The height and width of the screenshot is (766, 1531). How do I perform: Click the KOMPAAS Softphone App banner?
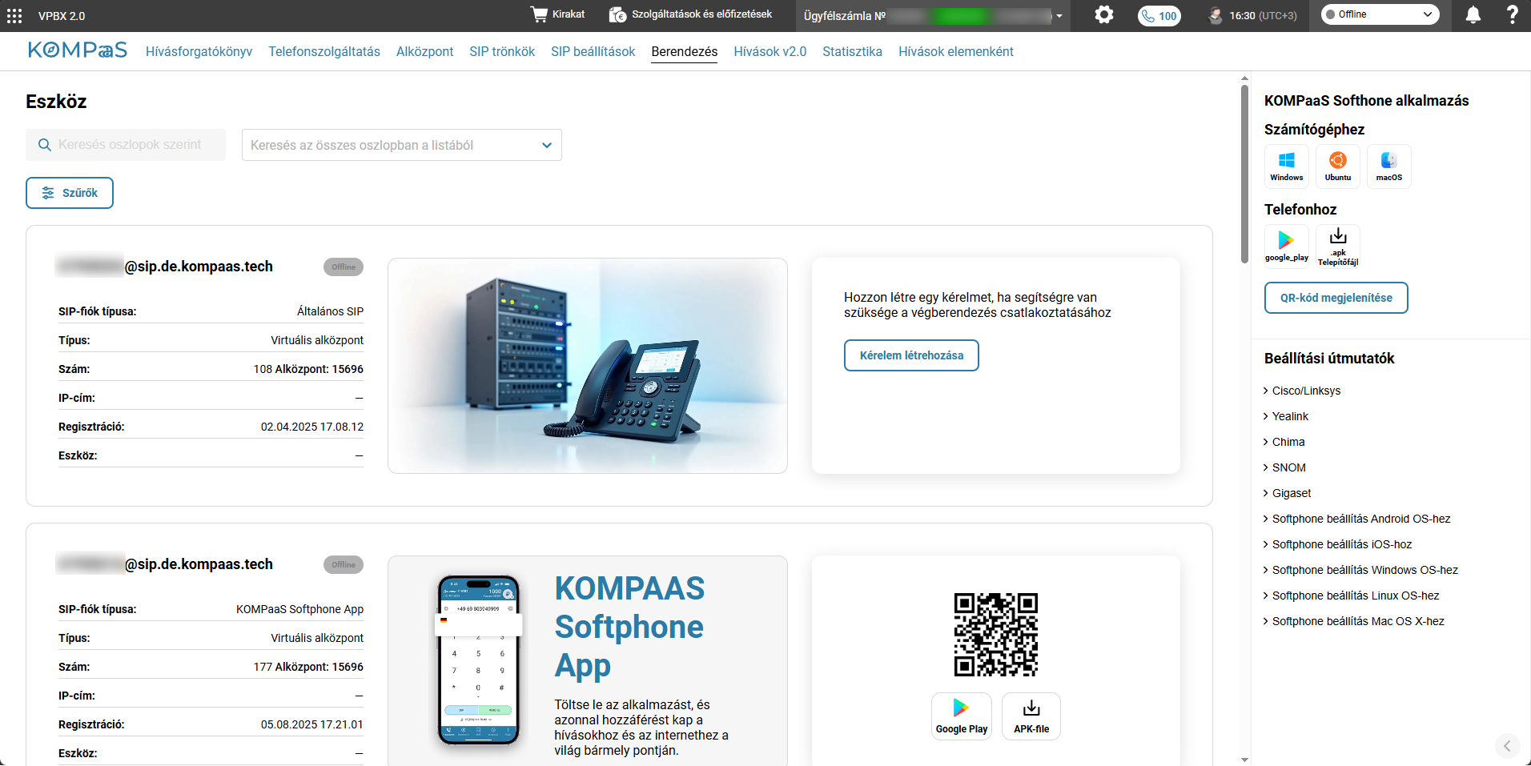point(588,661)
